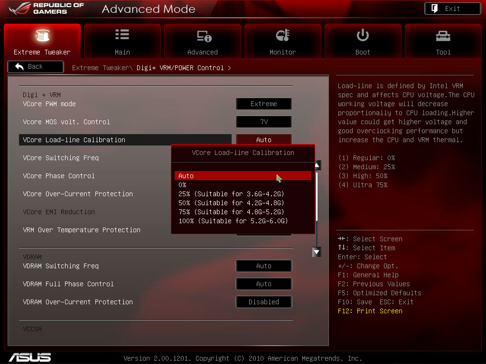Click the Monitor tab thermometer icon
Image resolution: width=486 pixels, height=364 pixels.
coord(282,36)
